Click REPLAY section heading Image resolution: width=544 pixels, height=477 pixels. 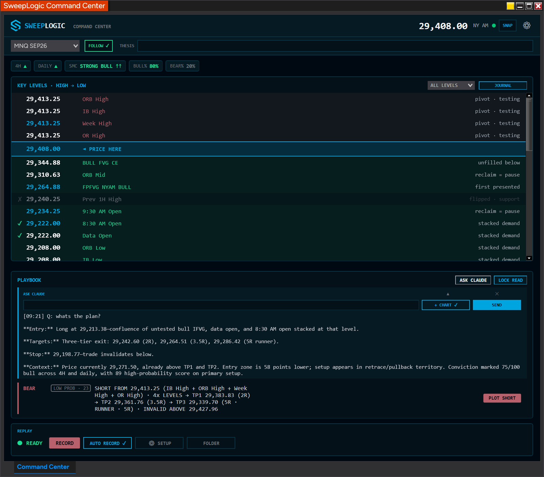[25, 431]
